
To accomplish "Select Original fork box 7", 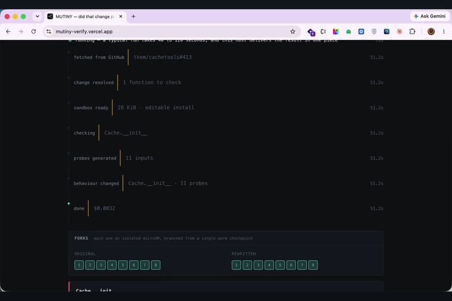I will point(145,265).
